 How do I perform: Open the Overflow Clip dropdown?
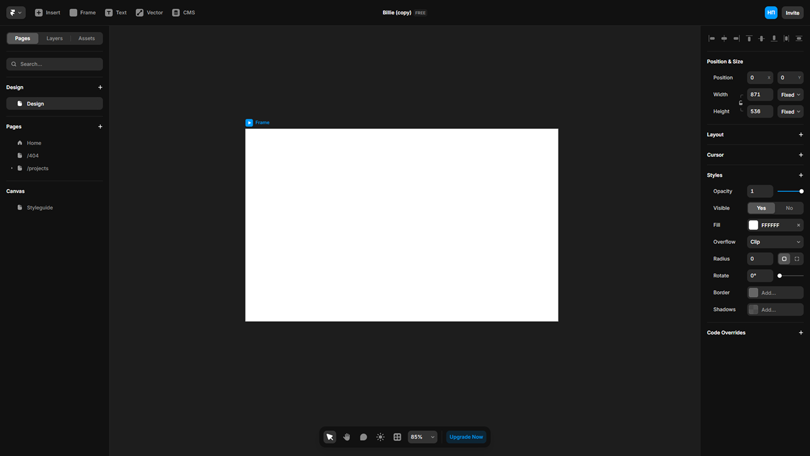pyautogui.click(x=775, y=242)
